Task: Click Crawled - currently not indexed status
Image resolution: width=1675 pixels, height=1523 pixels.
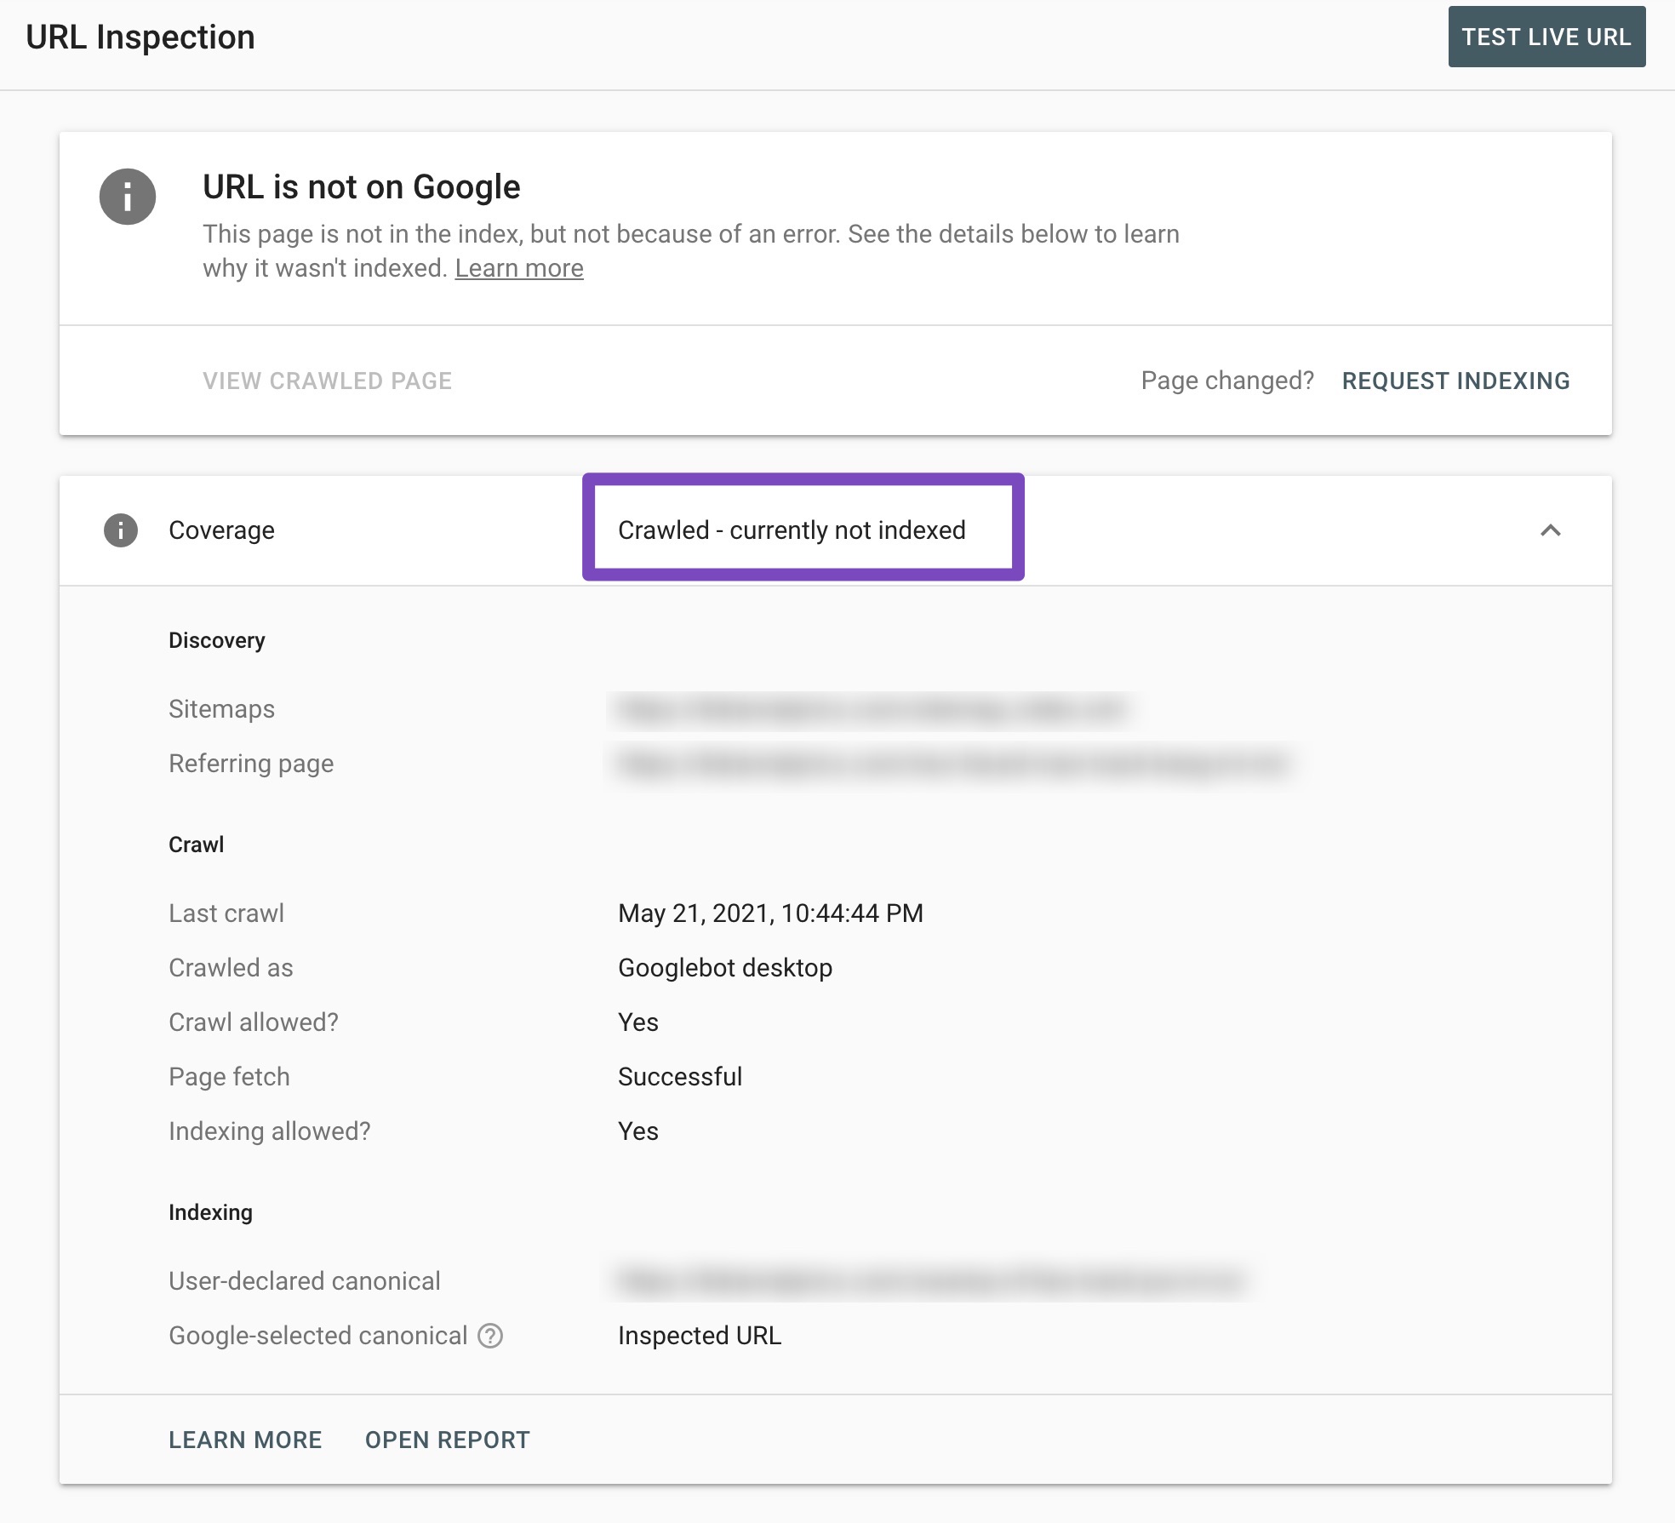Action: (792, 530)
